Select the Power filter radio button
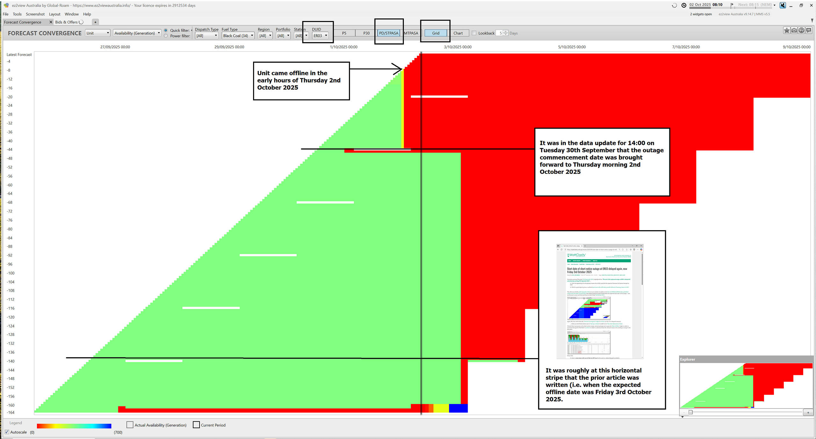Screen dimensions: 816x439 coord(166,36)
